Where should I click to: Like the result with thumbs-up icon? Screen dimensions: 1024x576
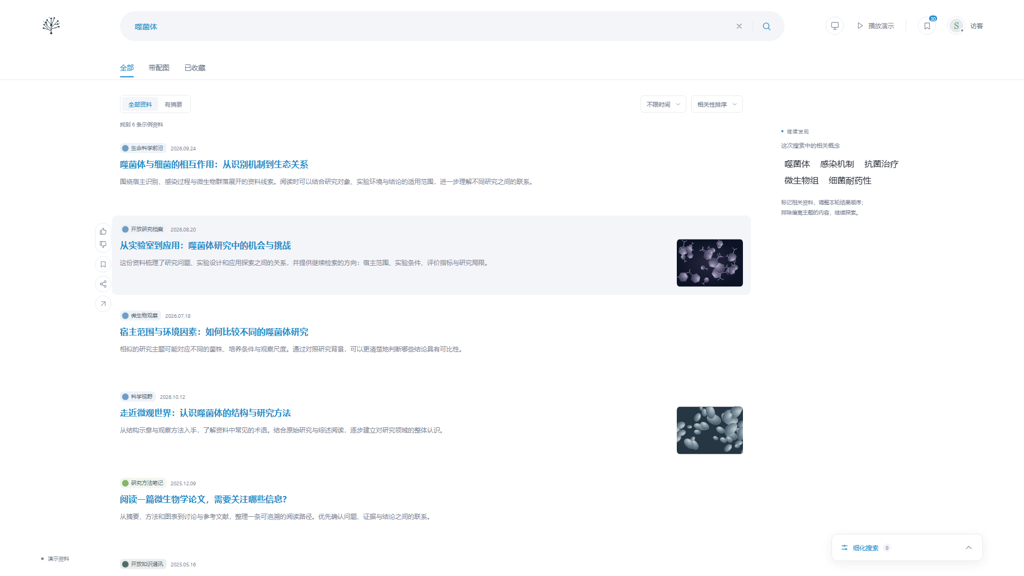(103, 231)
